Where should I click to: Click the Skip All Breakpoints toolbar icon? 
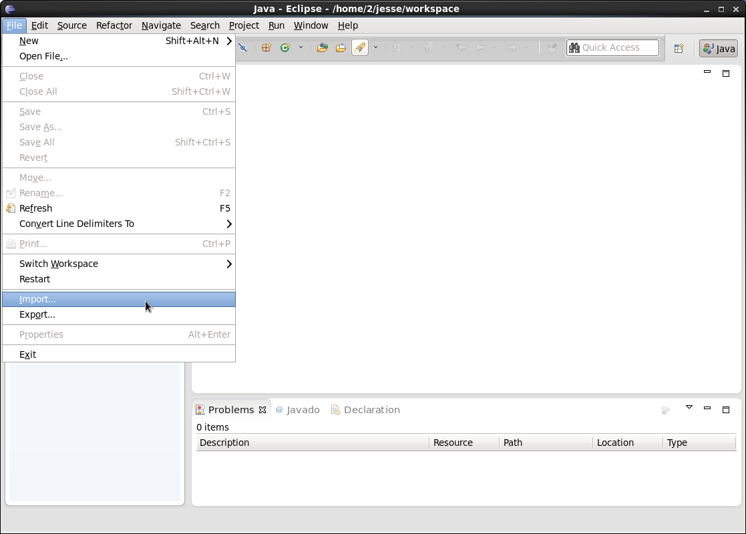pyautogui.click(x=244, y=48)
